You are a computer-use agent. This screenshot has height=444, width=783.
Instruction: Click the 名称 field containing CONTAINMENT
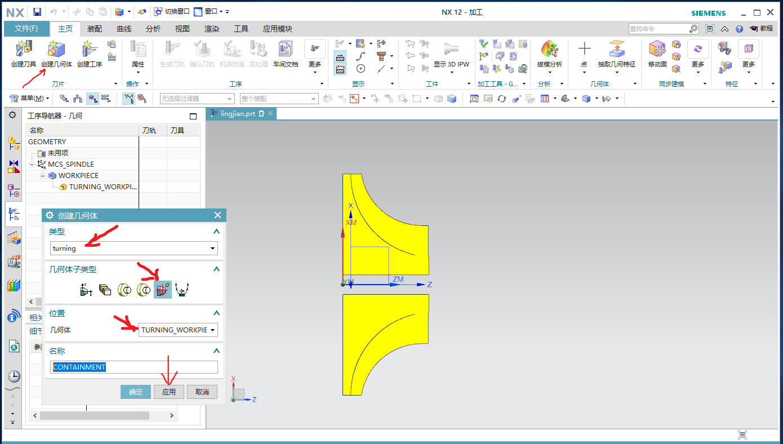tap(134, 367)
